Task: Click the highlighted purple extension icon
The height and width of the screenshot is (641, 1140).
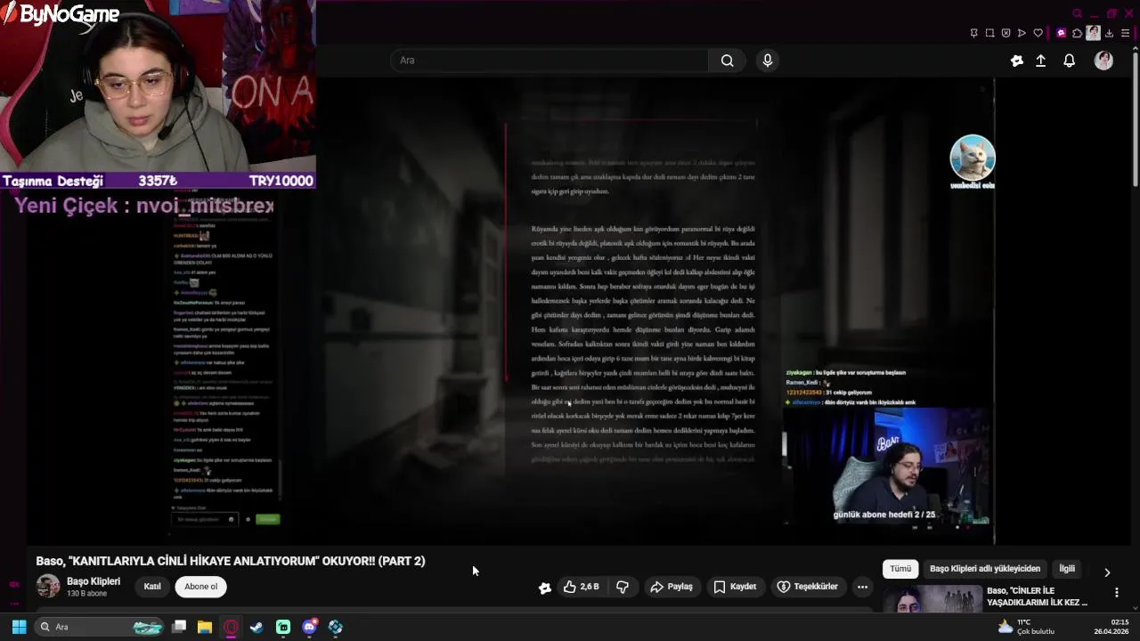Action: click(x=1061, y=33)
